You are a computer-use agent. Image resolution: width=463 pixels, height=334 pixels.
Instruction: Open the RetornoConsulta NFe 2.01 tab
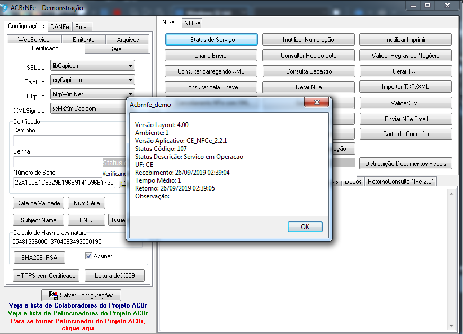coord(400,181)
